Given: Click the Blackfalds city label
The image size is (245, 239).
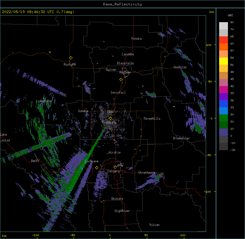Looking at the screenshot, I should (x=125, y=63).
